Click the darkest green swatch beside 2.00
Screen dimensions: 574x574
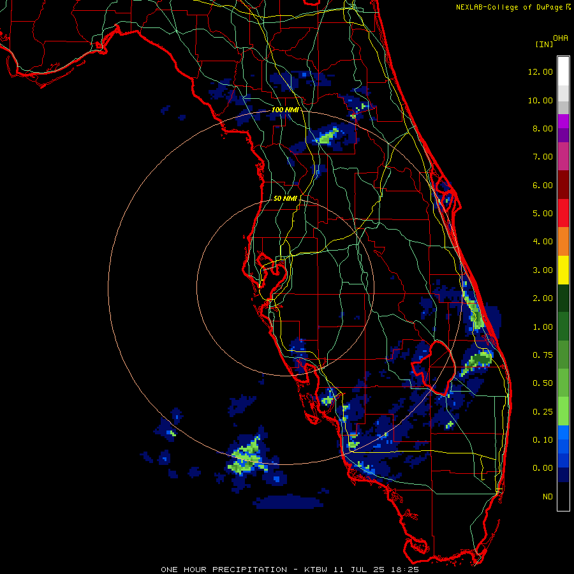(x=563, y=298)
